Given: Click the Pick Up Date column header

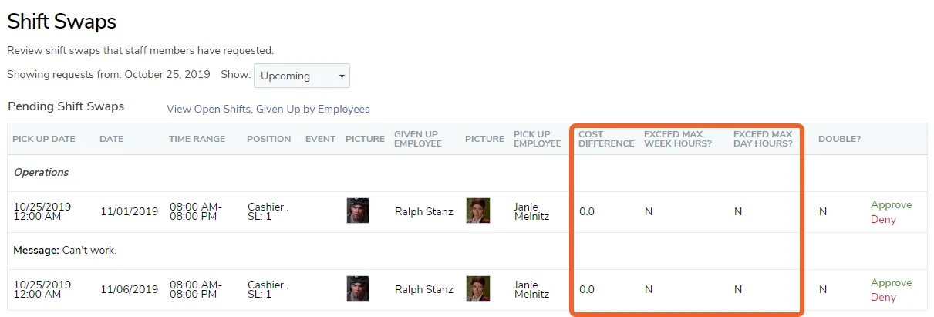Looking at the screenshot, I should 44,139.
